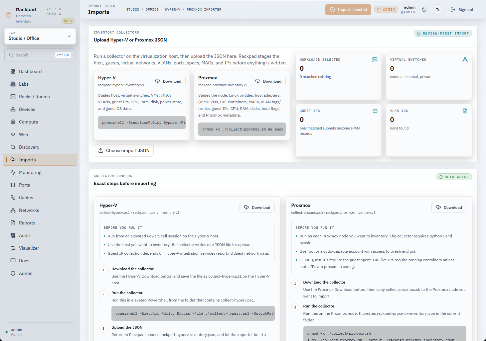Click the Virtual switches network icon
This screenshot has width=486, height=341.
coord(465,60)
